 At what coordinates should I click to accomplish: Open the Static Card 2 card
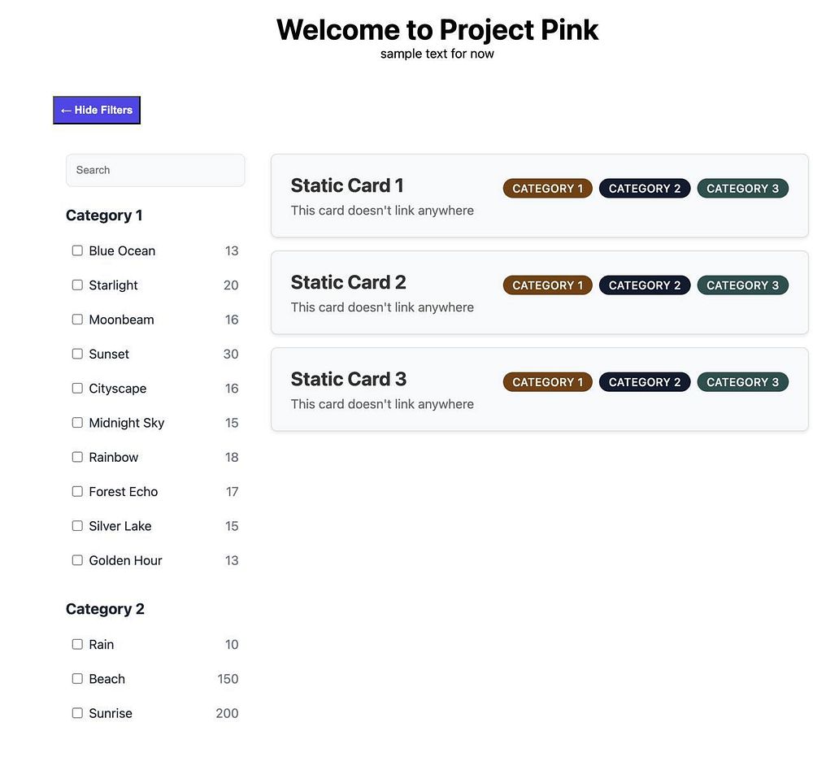point(539,293)
